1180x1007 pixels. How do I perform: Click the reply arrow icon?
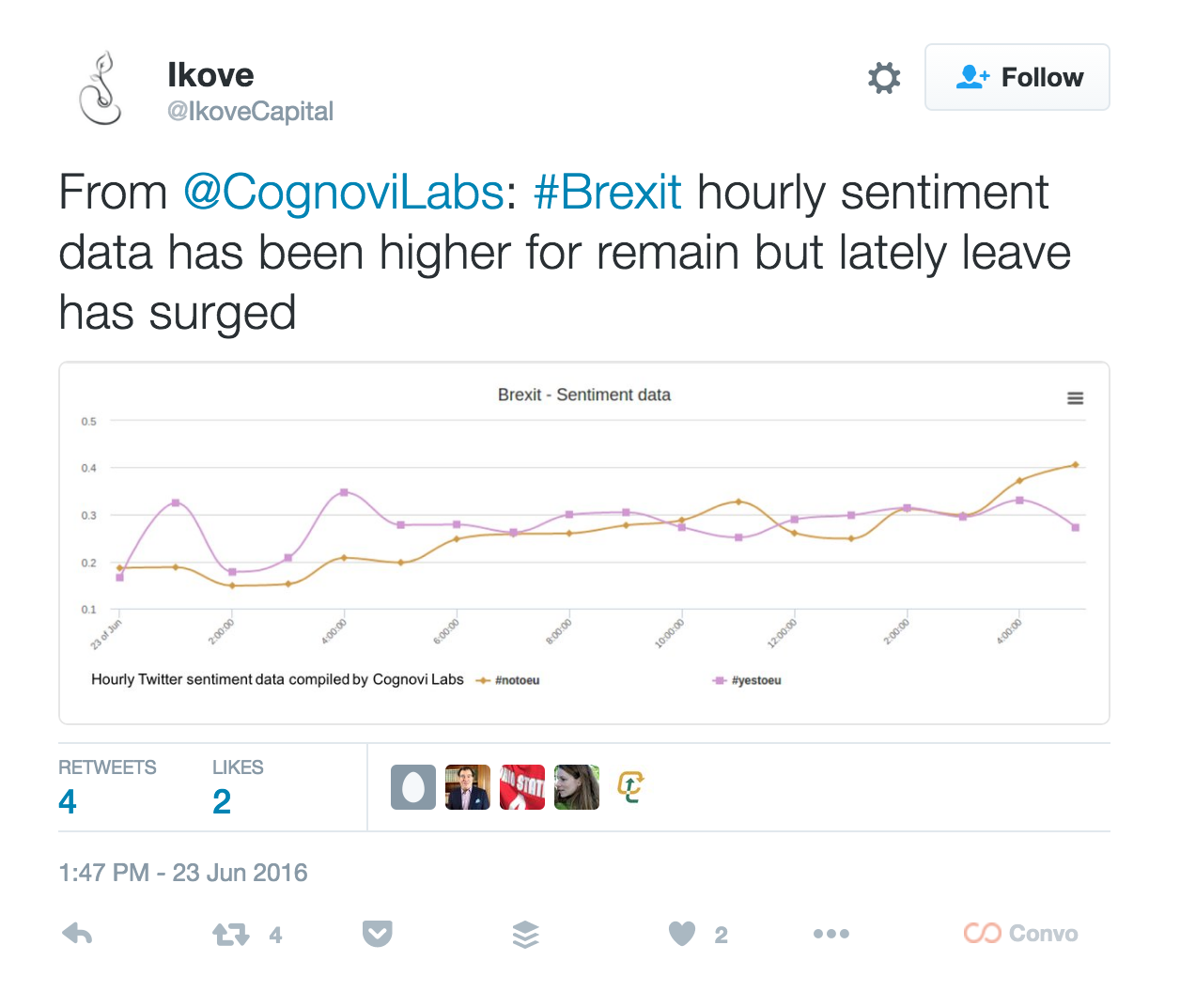pyautogui.click(x=77, y=934)
